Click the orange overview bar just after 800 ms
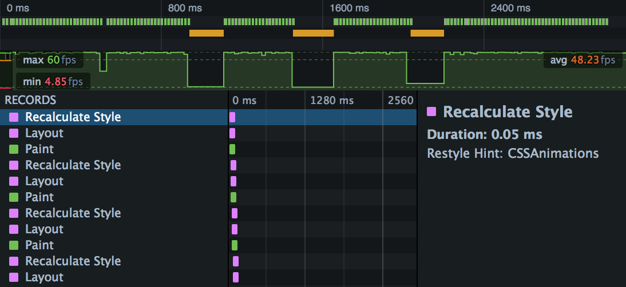Viewport: 626px width, 287px height. (206, 33)
